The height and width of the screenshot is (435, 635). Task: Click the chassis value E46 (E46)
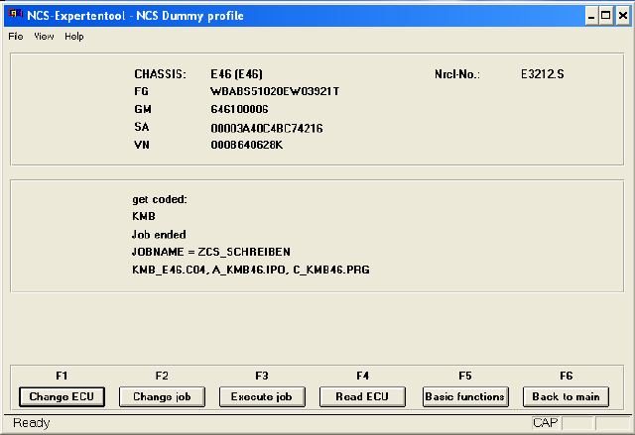[x=236, y=74]
